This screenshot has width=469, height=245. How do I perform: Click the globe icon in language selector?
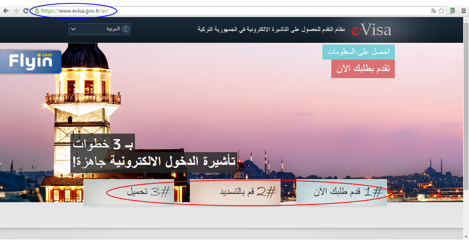[x=125, y=29]
